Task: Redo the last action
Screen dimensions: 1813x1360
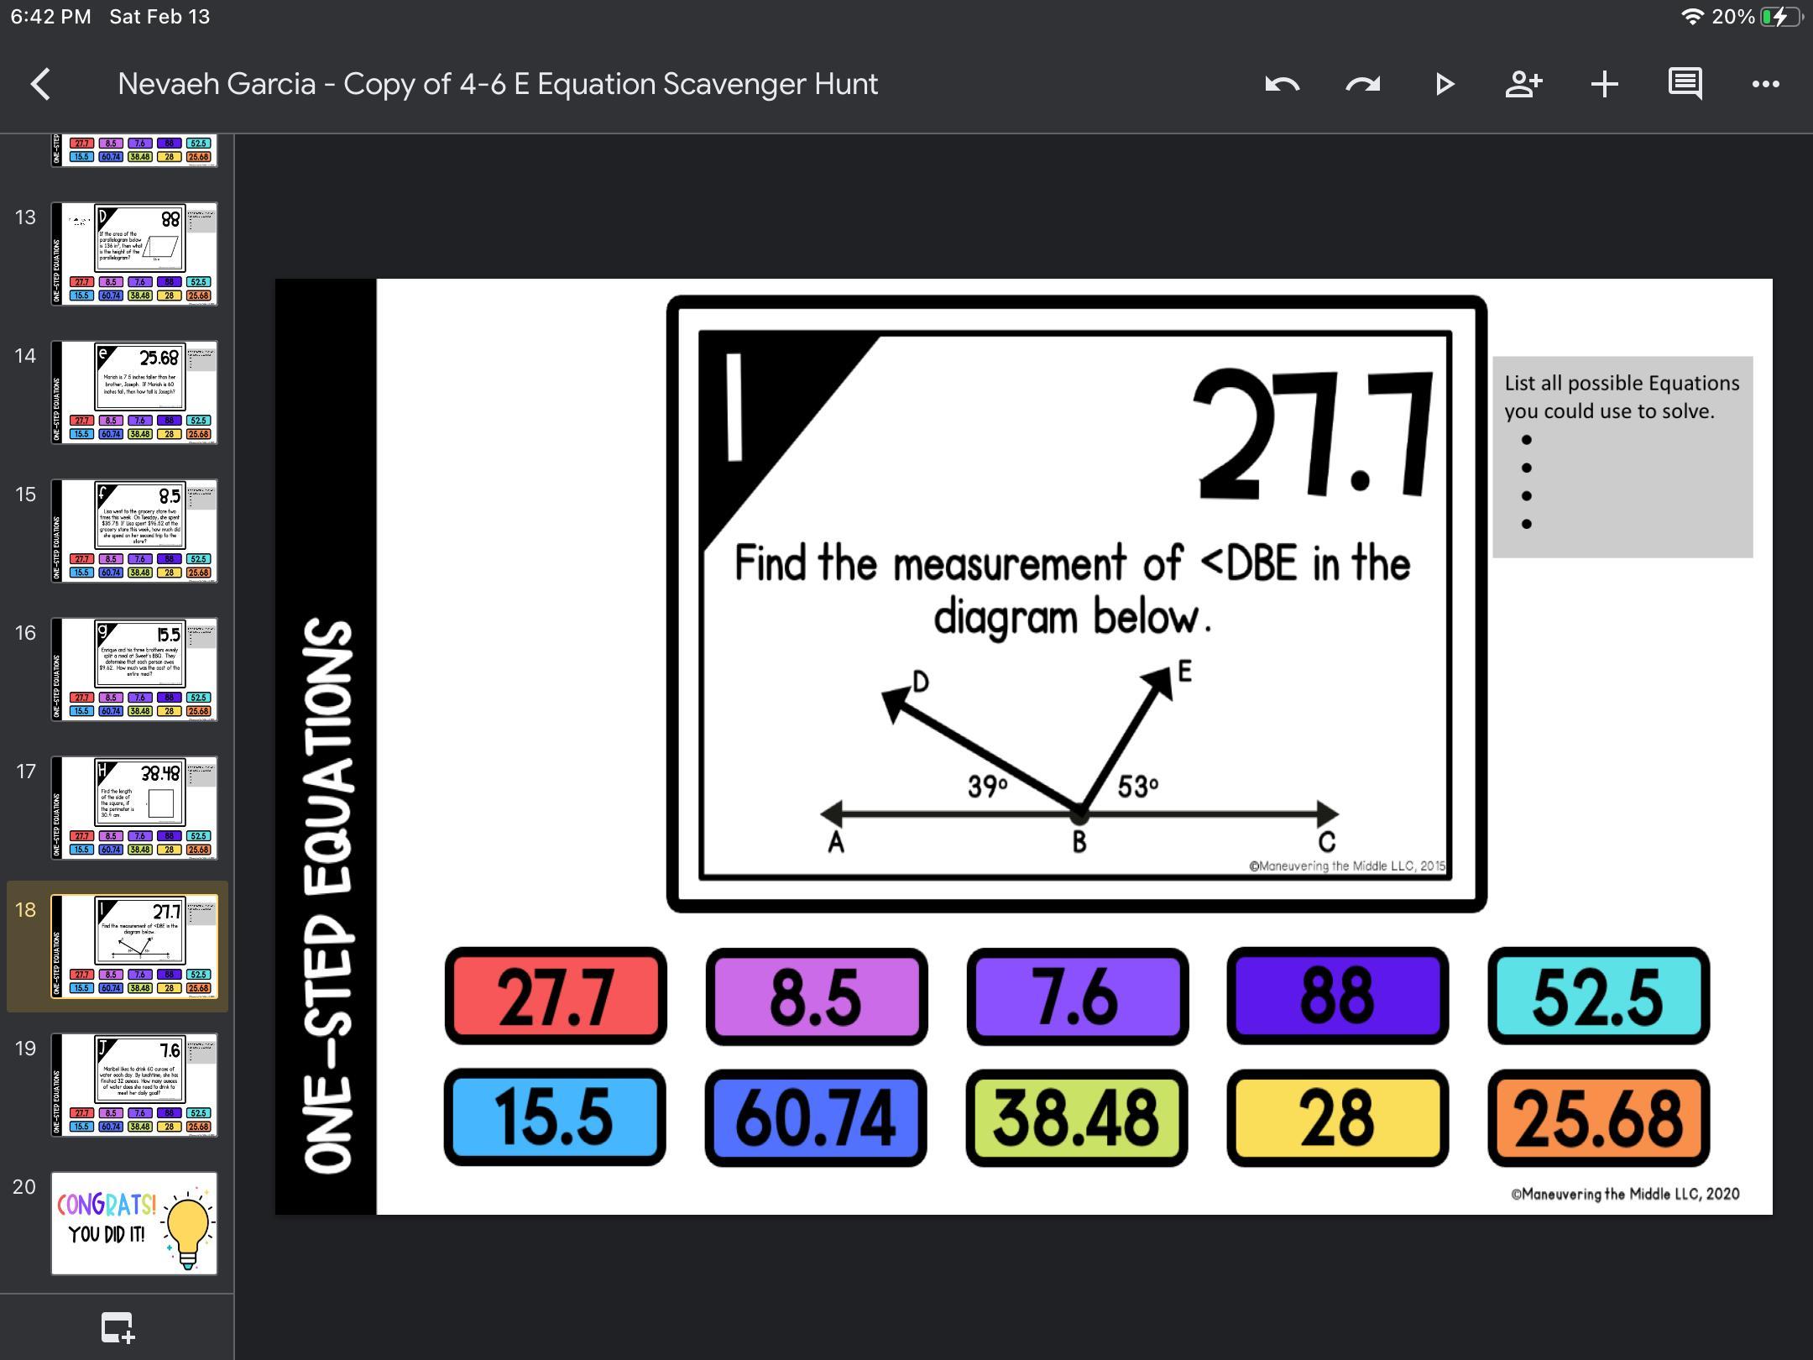Action: click(x=1361, y=84)
